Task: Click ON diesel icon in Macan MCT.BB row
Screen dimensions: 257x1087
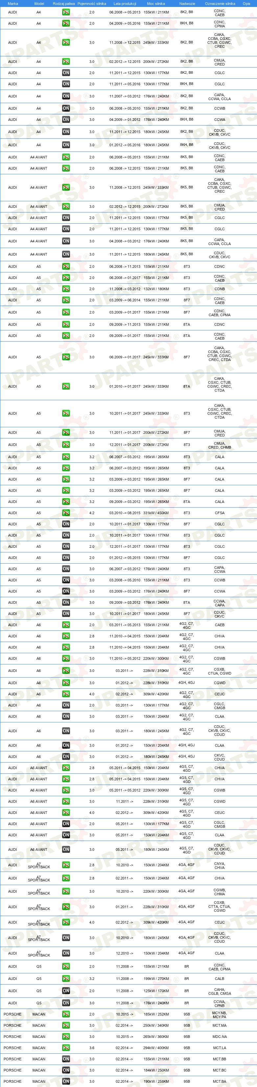Action: 66,1059
